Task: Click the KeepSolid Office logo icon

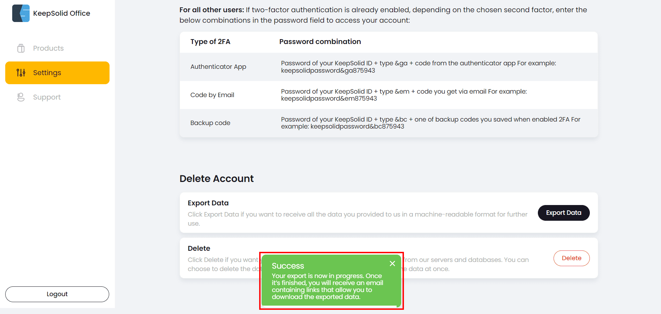Action: pyautogui.click(x=21, y=13)
